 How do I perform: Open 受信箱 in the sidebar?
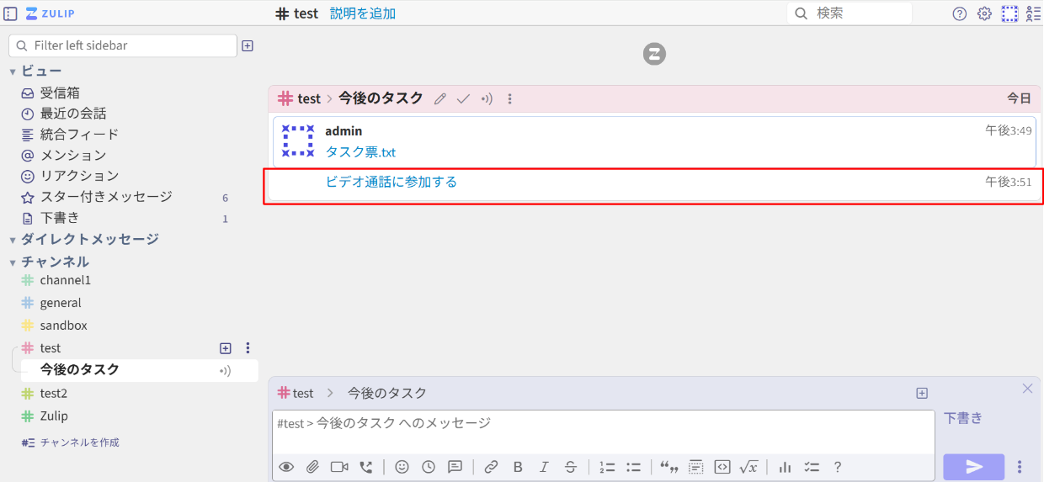60,93
